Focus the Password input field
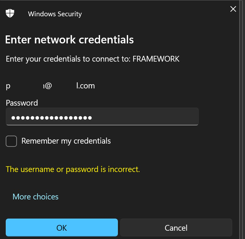Image resolution: width=245 pixels, height=239 pixels. (102, 117)
